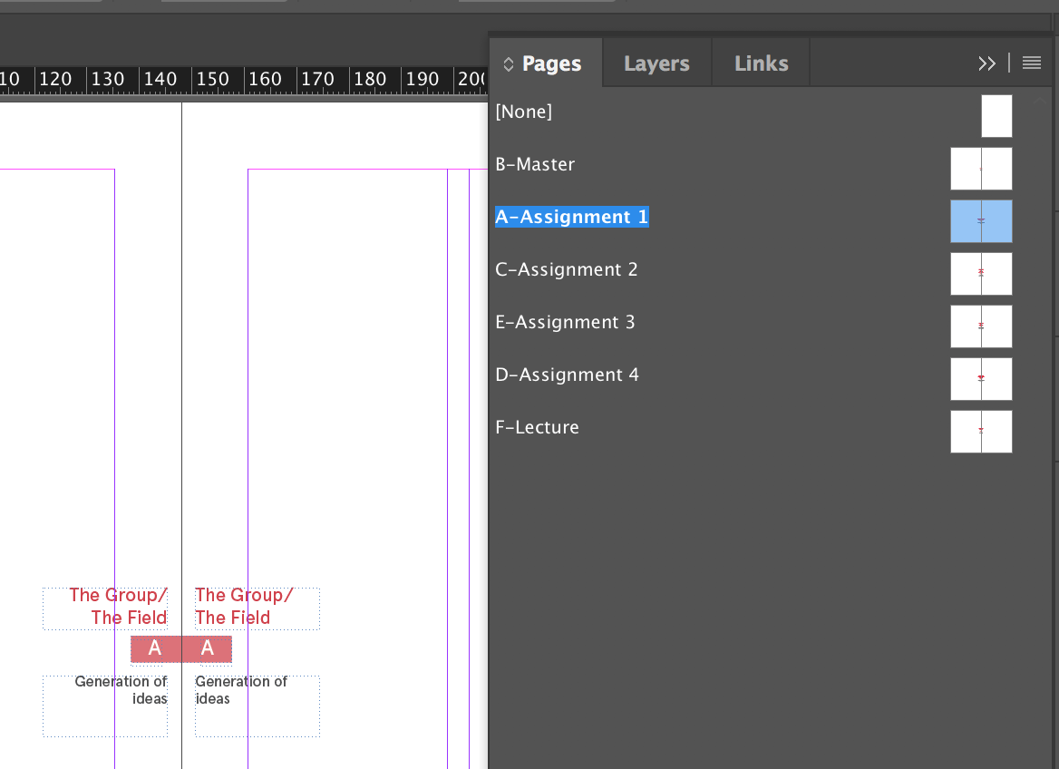1059x769 pixels.
Task: Select the C-Assignment 2 master entry
Action: tap(566, 269)
